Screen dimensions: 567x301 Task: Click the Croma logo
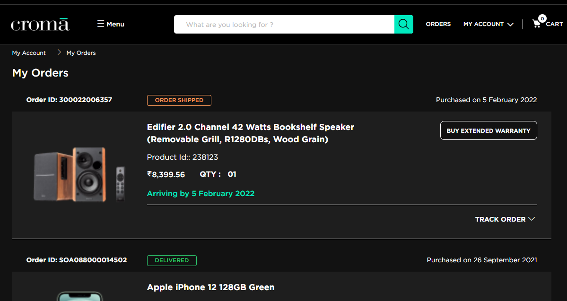(40, 24)
